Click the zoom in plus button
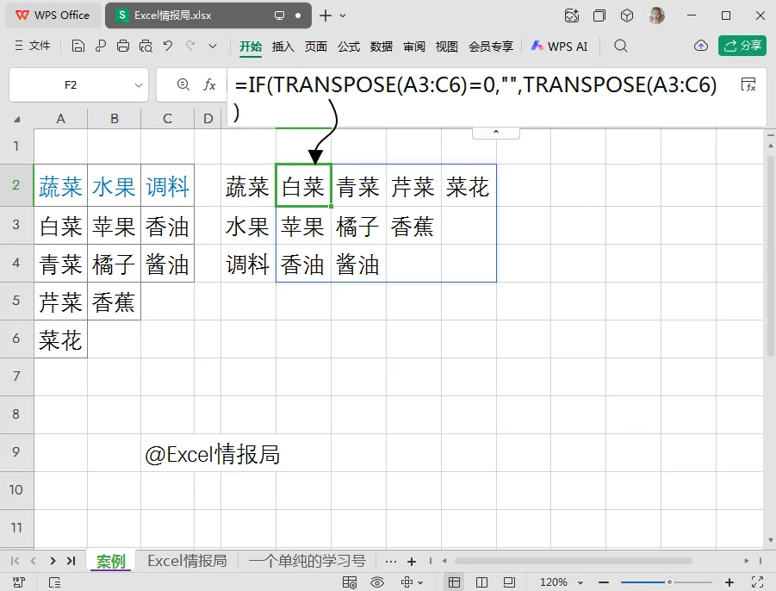The width and height of the screenshot is (776, 591). tap(729, 582)
